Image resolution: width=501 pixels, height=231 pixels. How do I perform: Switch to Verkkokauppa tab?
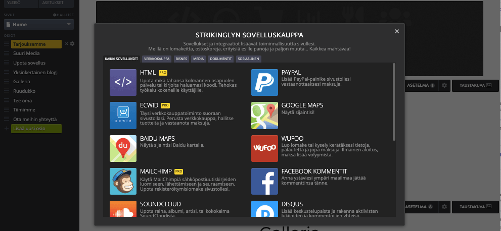point(157,59)
